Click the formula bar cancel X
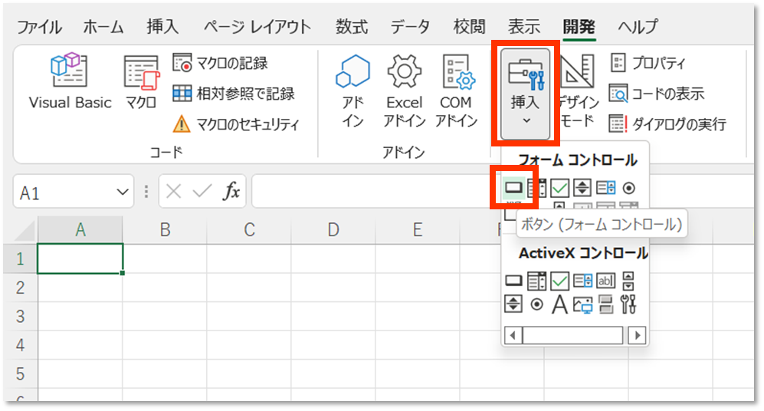Screen dimensions: 764x411 173,192
